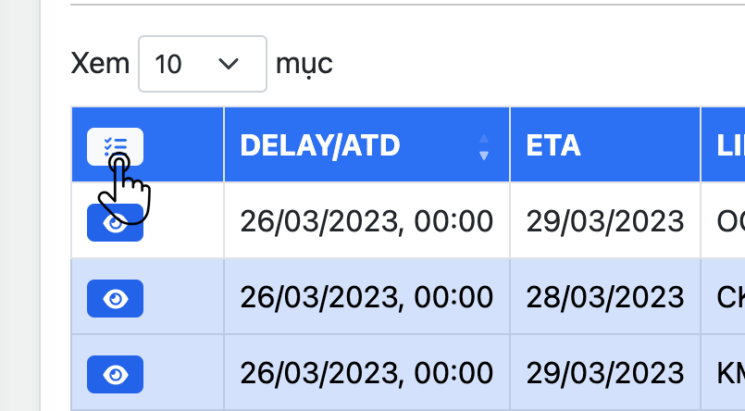Click the ETA column header

[553, 145]
